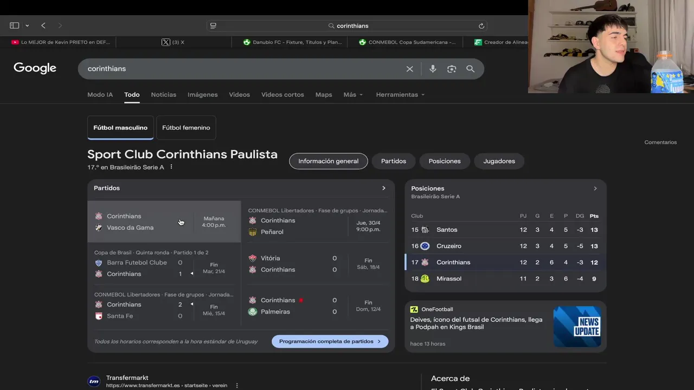Click the Corinthians row in standings
694x390 pixels.
coord(505,262)
